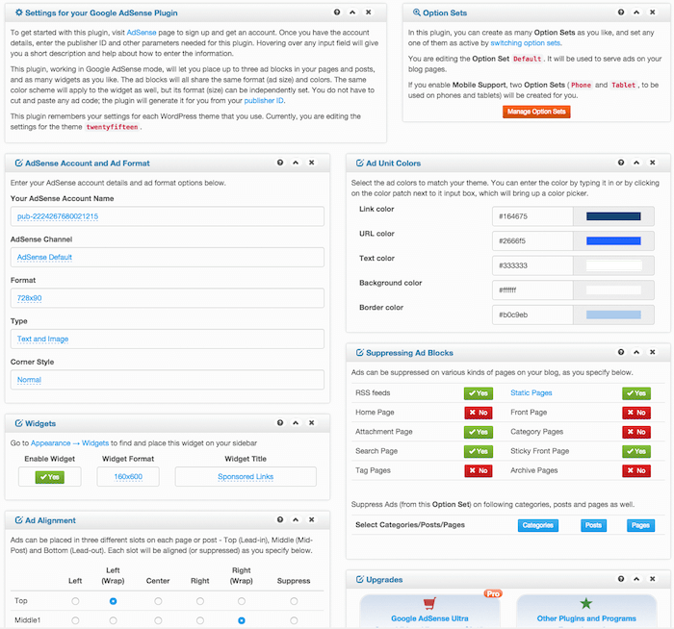
Task: Toggle the Enable Widget Yes switch
Action: click(50, 477)
